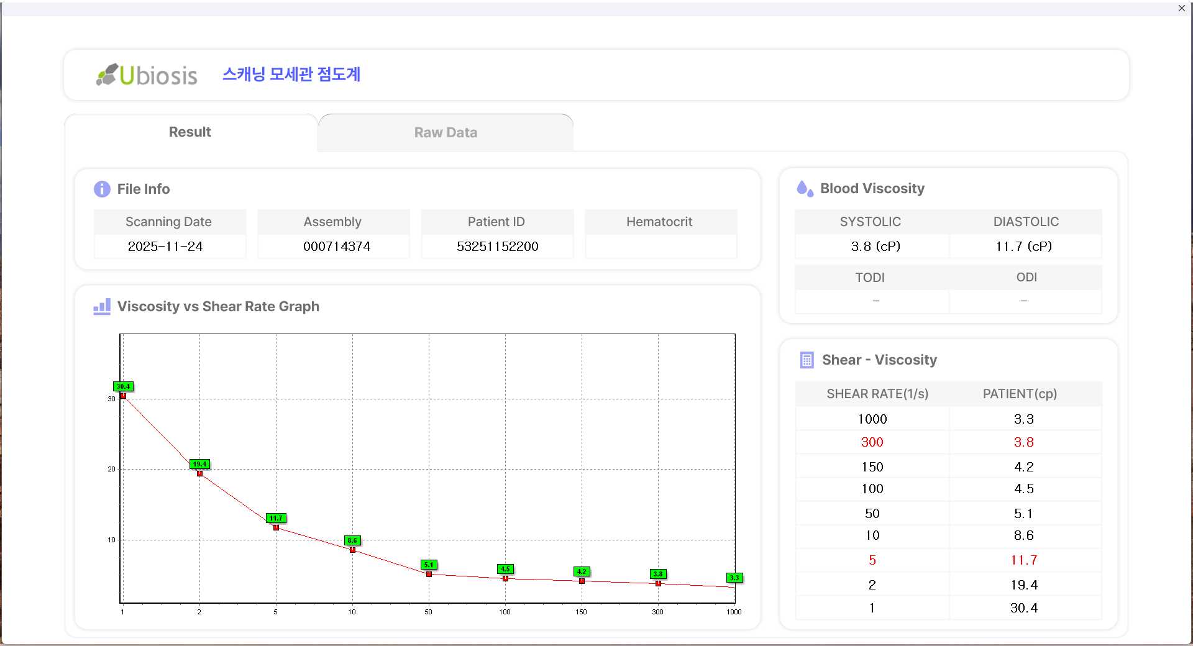
Task: Click the Scanning Date 2025-11-24 field
Action: click(x=165, y=247)
